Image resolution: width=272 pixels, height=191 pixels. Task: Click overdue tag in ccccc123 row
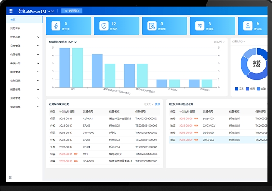196,119
